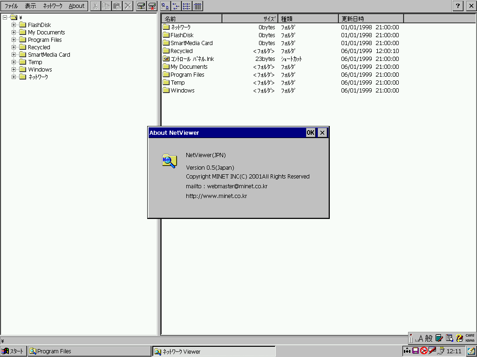The height and width of the screenshot is (357, 477).
Task: Select FlashDisk row in file list
Action: click(182, 35)
